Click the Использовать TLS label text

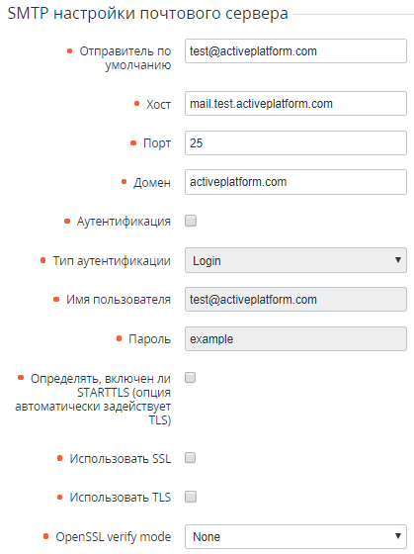120,498
